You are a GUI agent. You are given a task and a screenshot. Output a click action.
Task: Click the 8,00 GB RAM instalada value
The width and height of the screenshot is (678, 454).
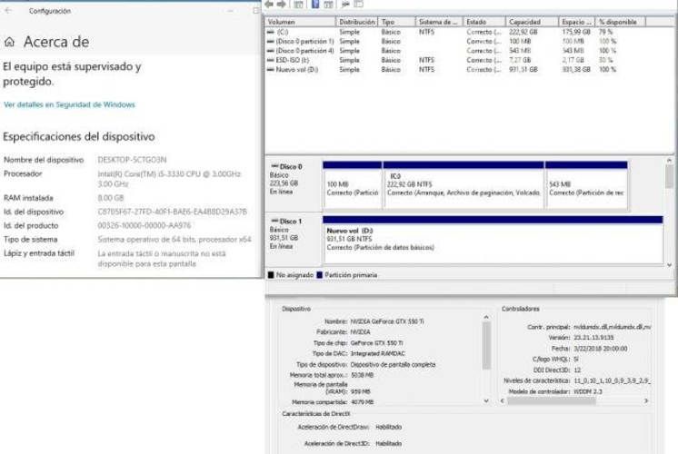coord(111,198)
